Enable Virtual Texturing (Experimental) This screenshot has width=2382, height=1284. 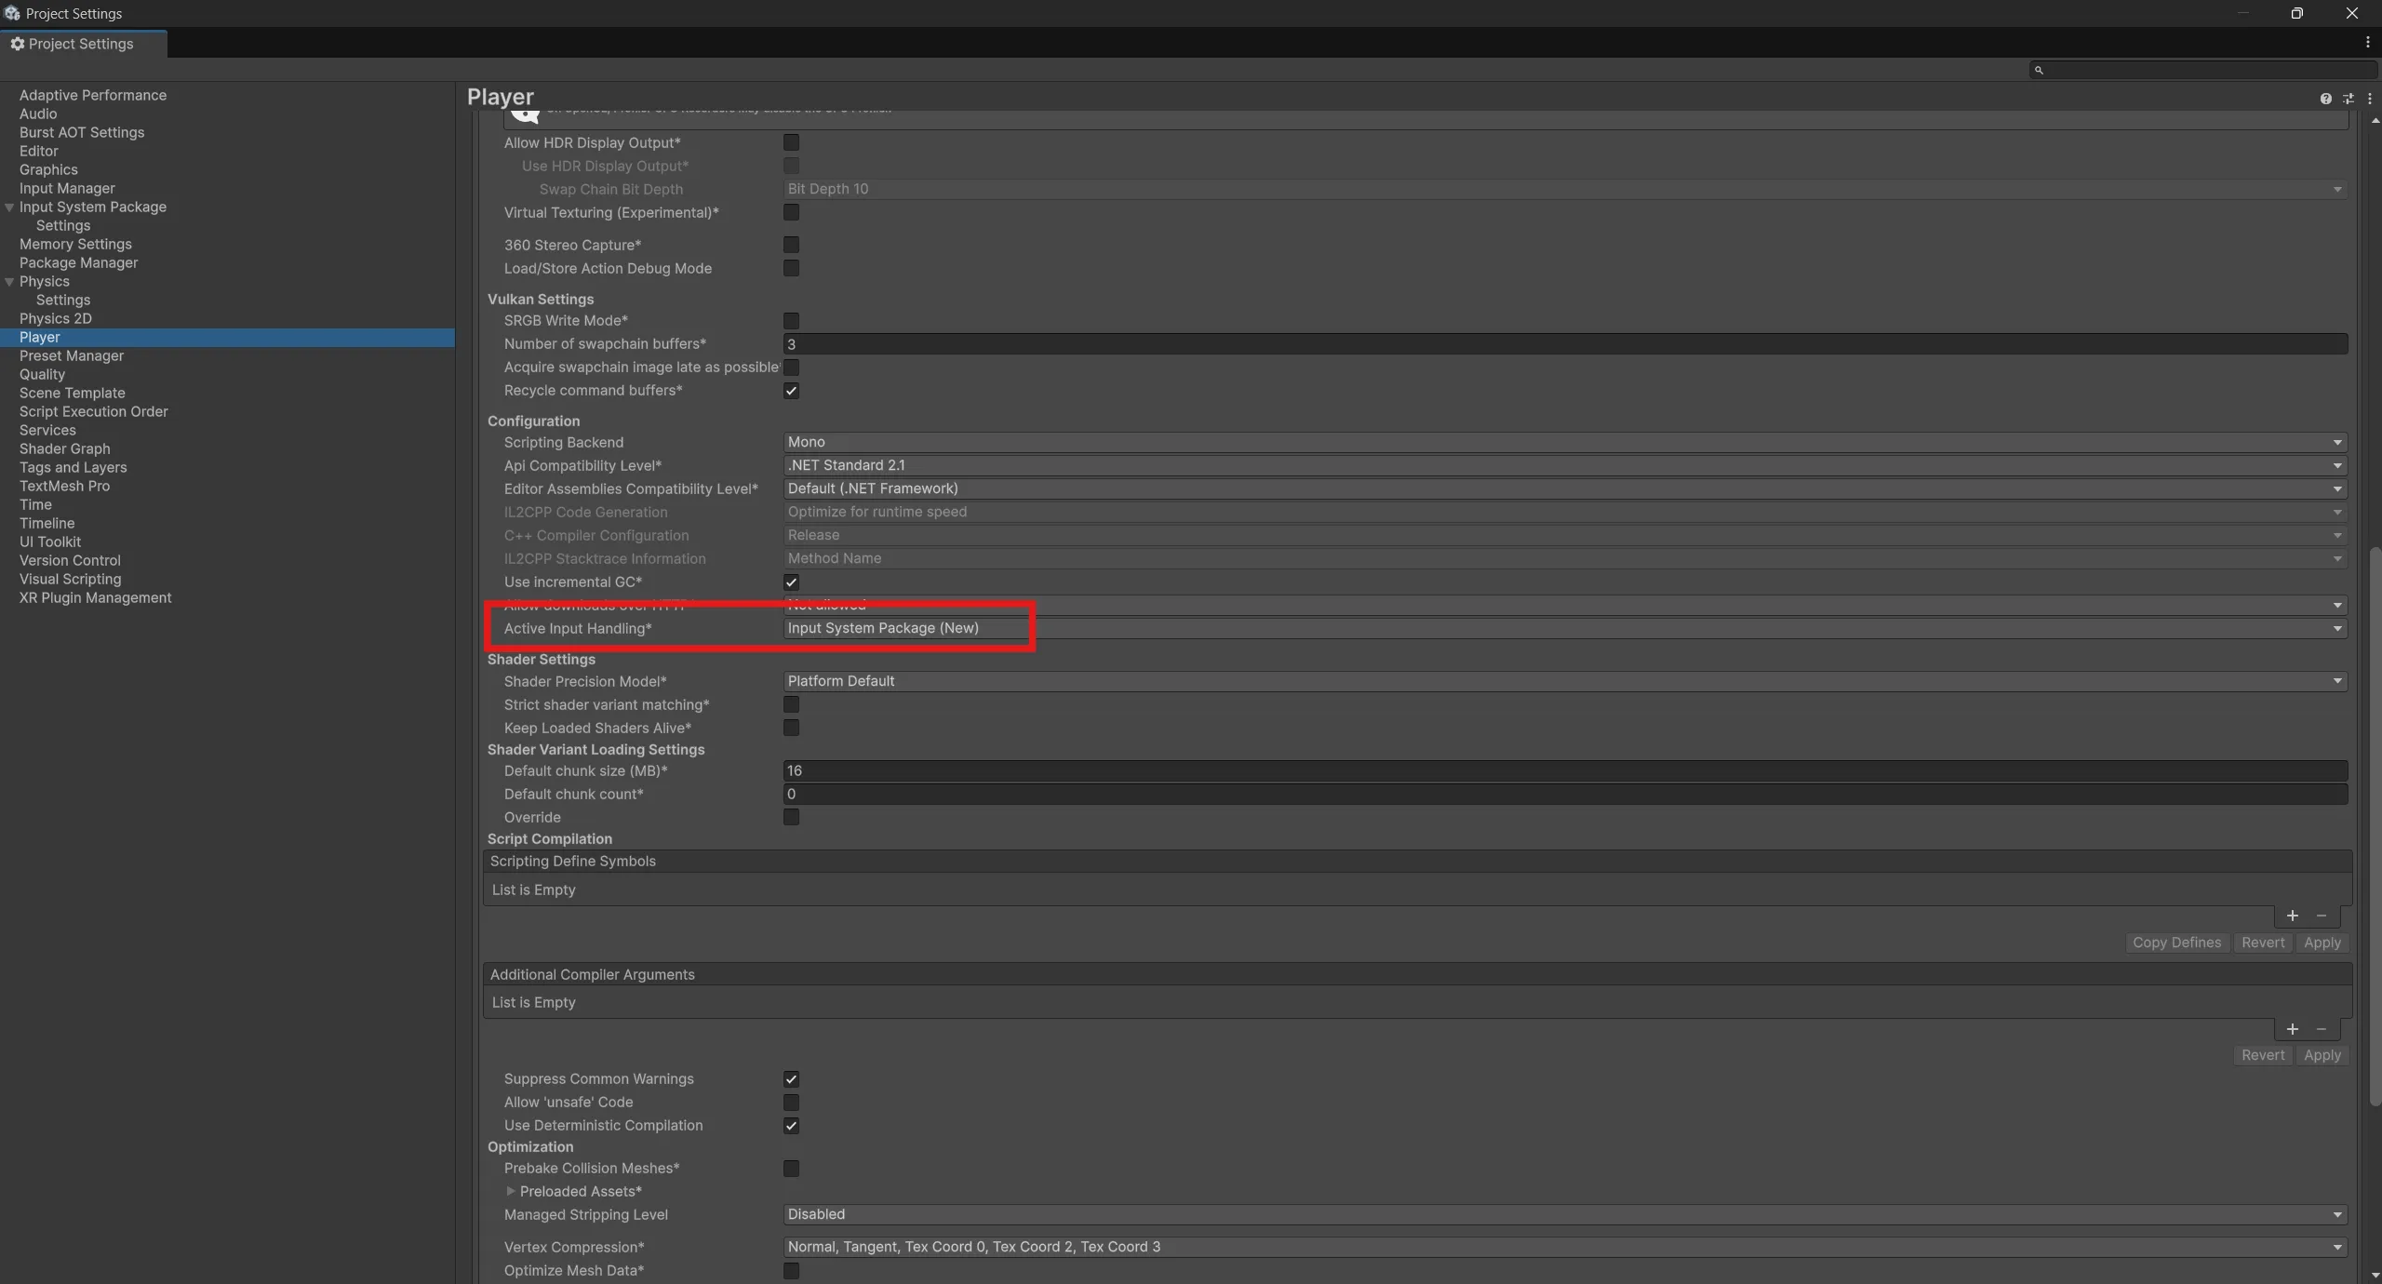(x=791, y=212)
